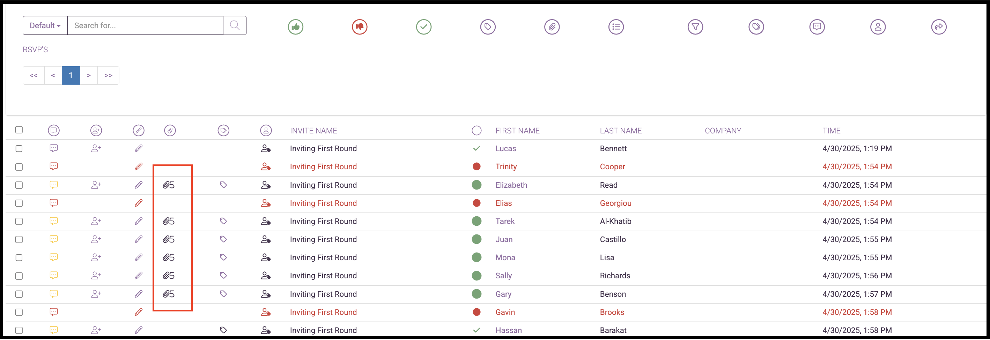Select the green checkmark icon in the toolbar
This screenshot has width=990, height=340.
pos(423,27)
